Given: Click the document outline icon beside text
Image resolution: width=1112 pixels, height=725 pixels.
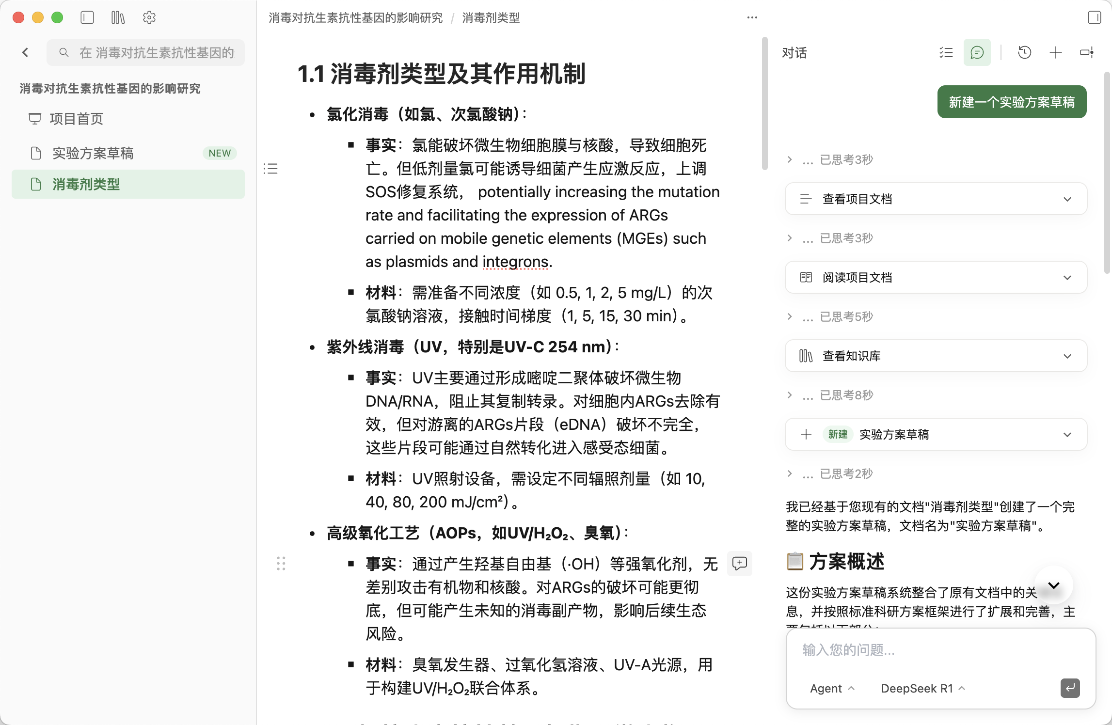Looking at the screenshot, I should click(x=270, y=169).
